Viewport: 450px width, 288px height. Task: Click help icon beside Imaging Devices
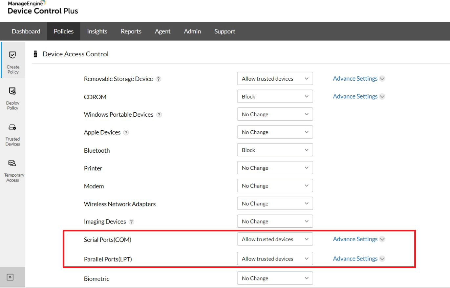132,222
